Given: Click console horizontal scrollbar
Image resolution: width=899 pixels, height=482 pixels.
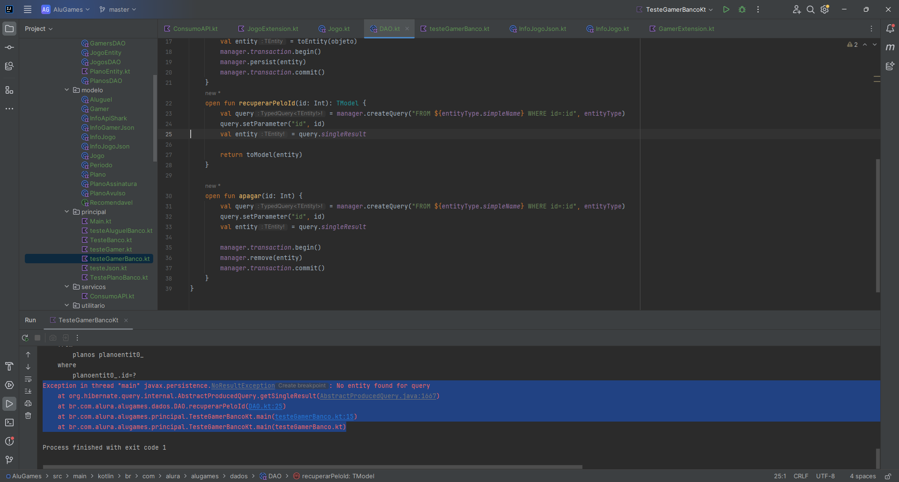Looking at the screenshot, I should coord(312,467).
